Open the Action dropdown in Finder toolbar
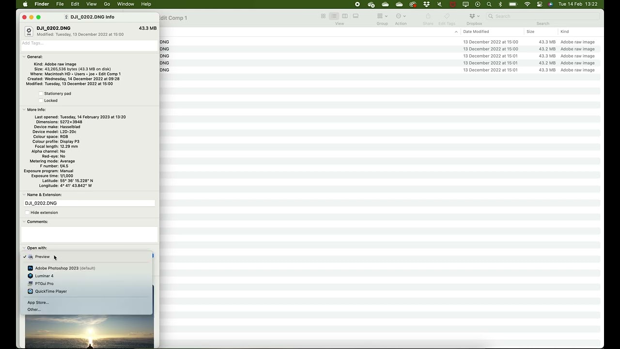Screen dimensions: 620x349 (x=401, y=16)
